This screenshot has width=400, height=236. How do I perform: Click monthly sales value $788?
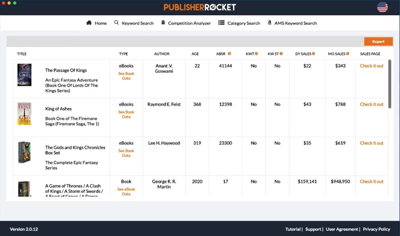[x=340, y=104]
